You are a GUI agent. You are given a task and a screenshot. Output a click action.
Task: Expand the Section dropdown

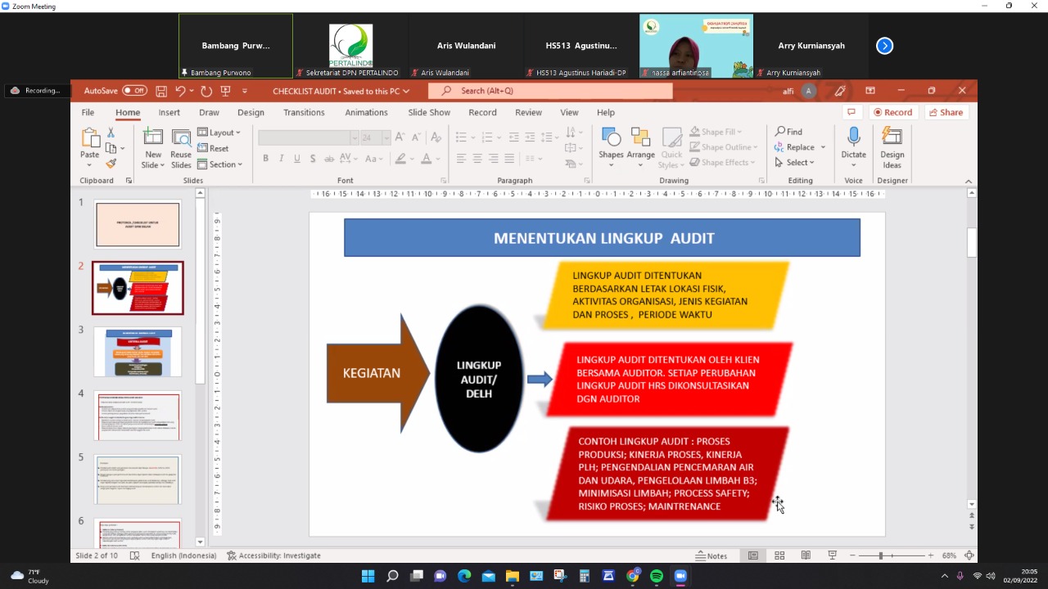220,164
